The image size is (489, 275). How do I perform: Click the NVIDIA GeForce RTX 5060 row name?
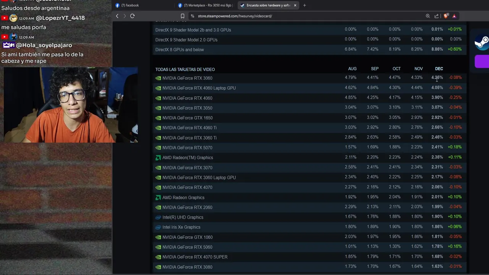[187, 247]
